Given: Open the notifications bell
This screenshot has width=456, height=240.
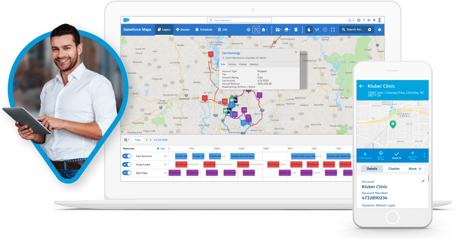Looking at the screenshot, I should [374, 20].
